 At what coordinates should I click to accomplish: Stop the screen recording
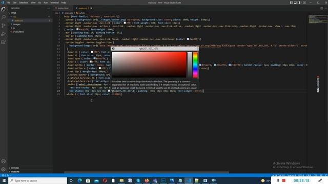tap(284, 180)
